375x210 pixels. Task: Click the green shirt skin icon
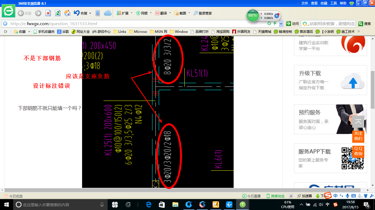pos(352,3)
